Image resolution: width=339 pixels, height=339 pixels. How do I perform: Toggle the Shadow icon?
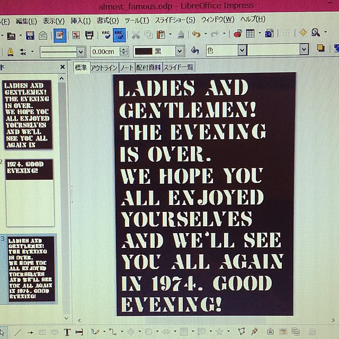coord(320,48)
